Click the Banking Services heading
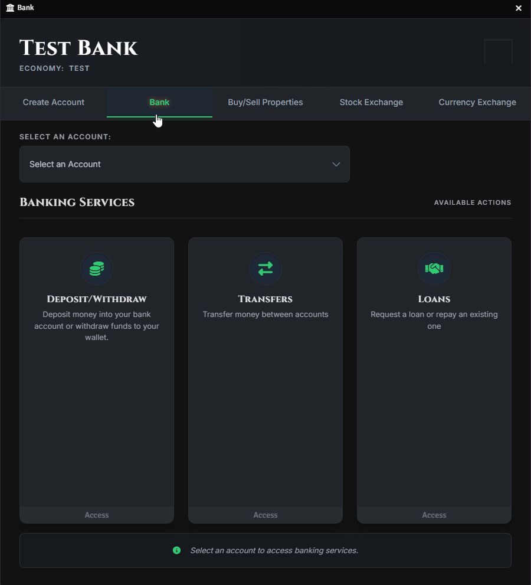The image size is (531, 585). click(77, 202)
